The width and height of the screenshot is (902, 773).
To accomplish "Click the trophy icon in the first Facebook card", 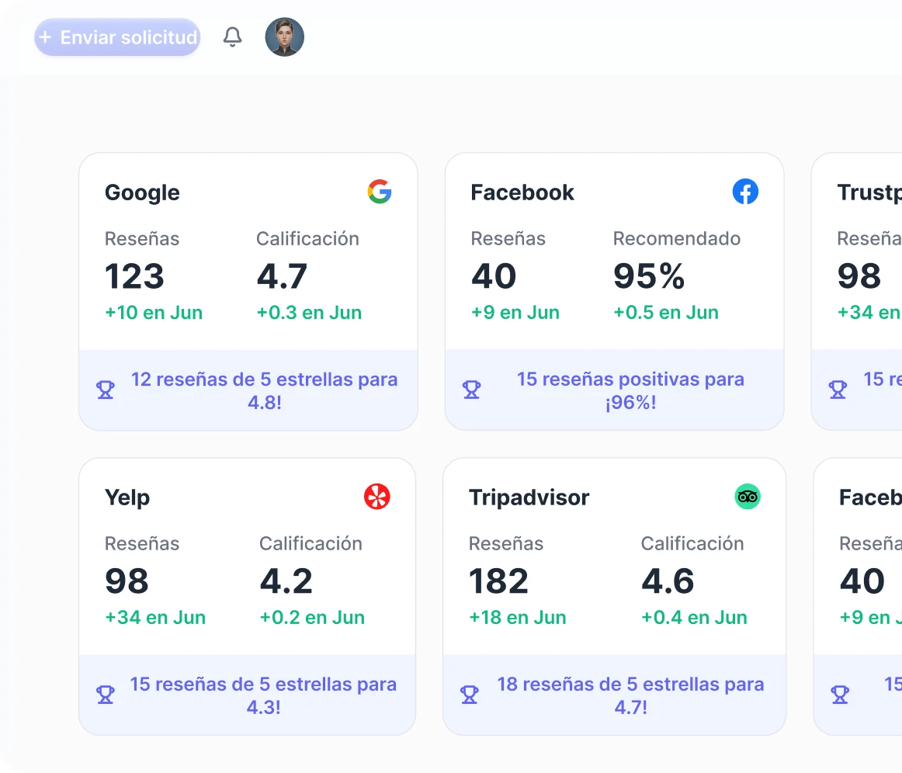I will pyautogui.click(x=472, y=390).
